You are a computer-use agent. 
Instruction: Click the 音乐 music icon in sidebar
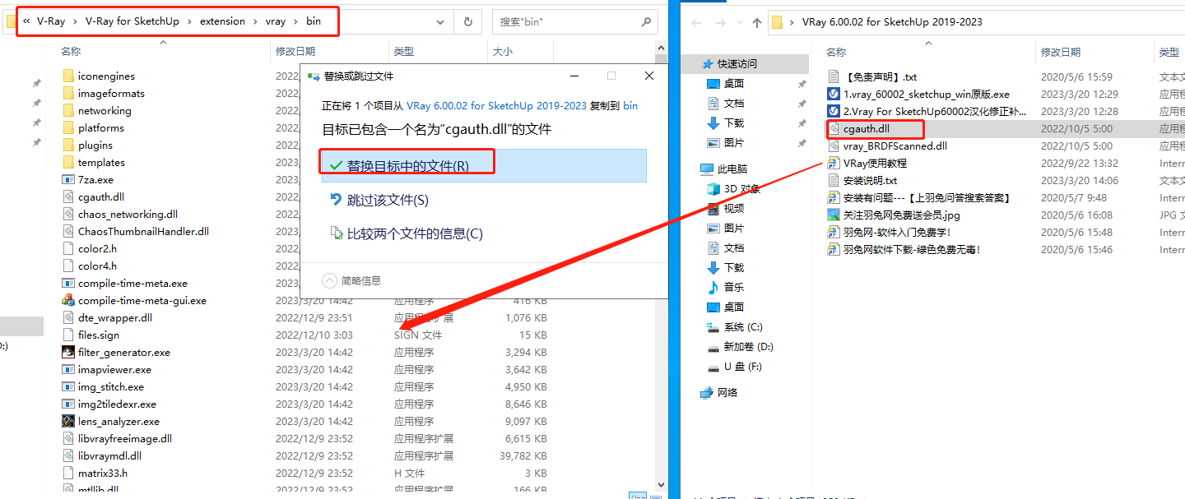tap(713, 287)
